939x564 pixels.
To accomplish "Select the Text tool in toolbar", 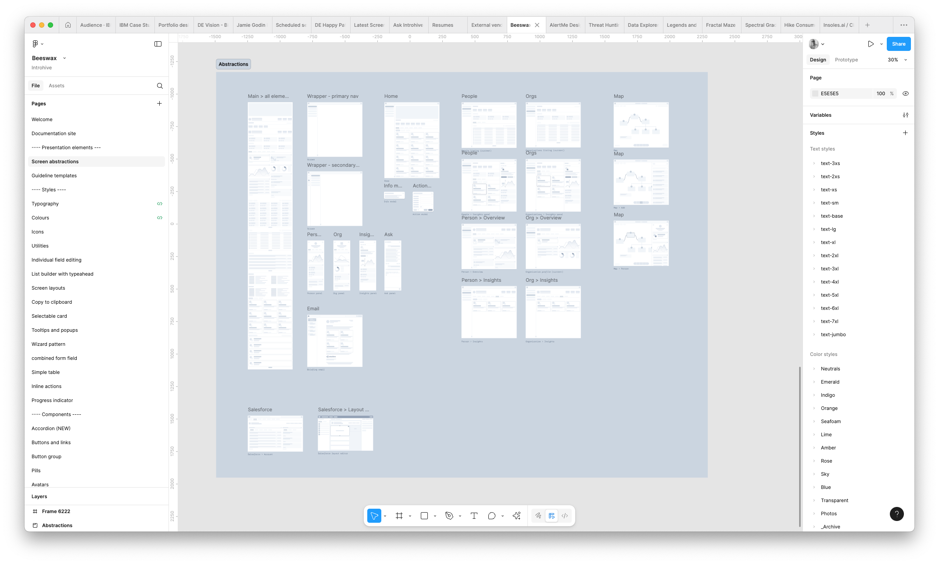I will (474, 516).
